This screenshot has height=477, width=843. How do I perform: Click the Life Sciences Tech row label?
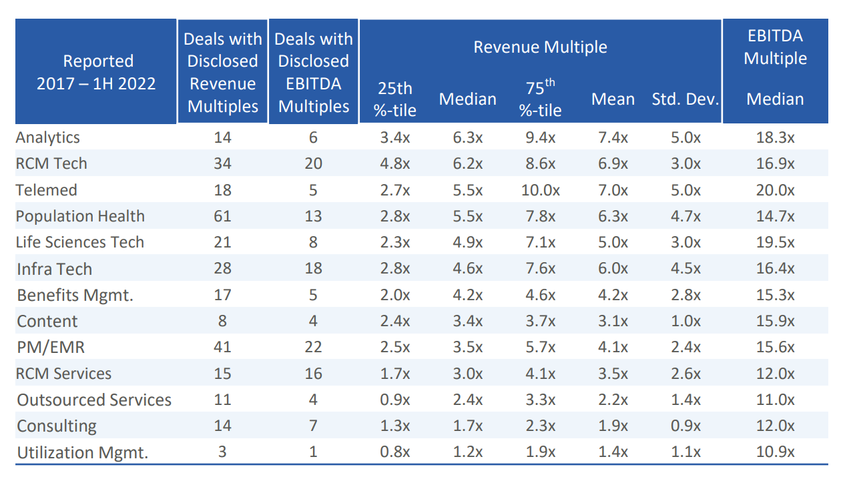click(x=80, y=242)
